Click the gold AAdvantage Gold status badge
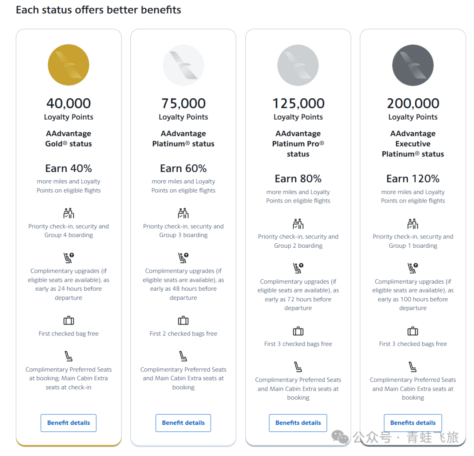Image resolution: width=474 pixels, height=456 pixels. coord(68,65)
